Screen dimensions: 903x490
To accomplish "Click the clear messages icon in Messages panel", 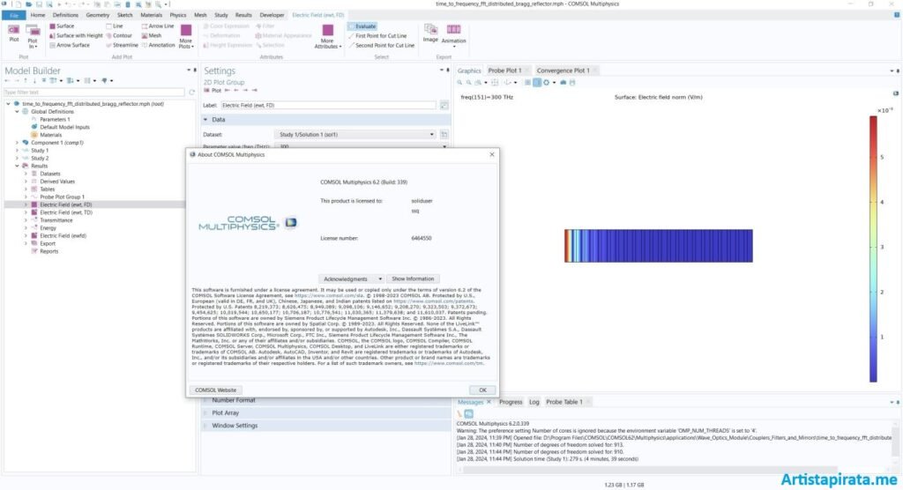I will [460, 414].
